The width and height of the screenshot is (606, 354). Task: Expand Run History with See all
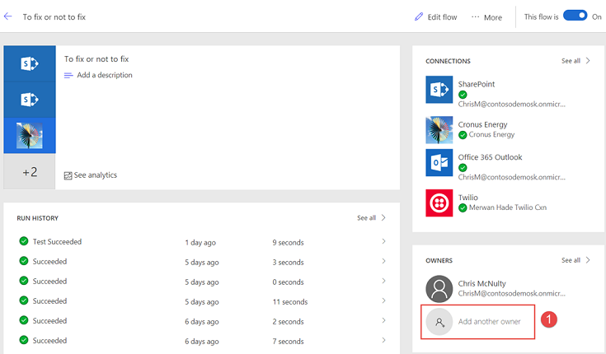tap(371, 218)
